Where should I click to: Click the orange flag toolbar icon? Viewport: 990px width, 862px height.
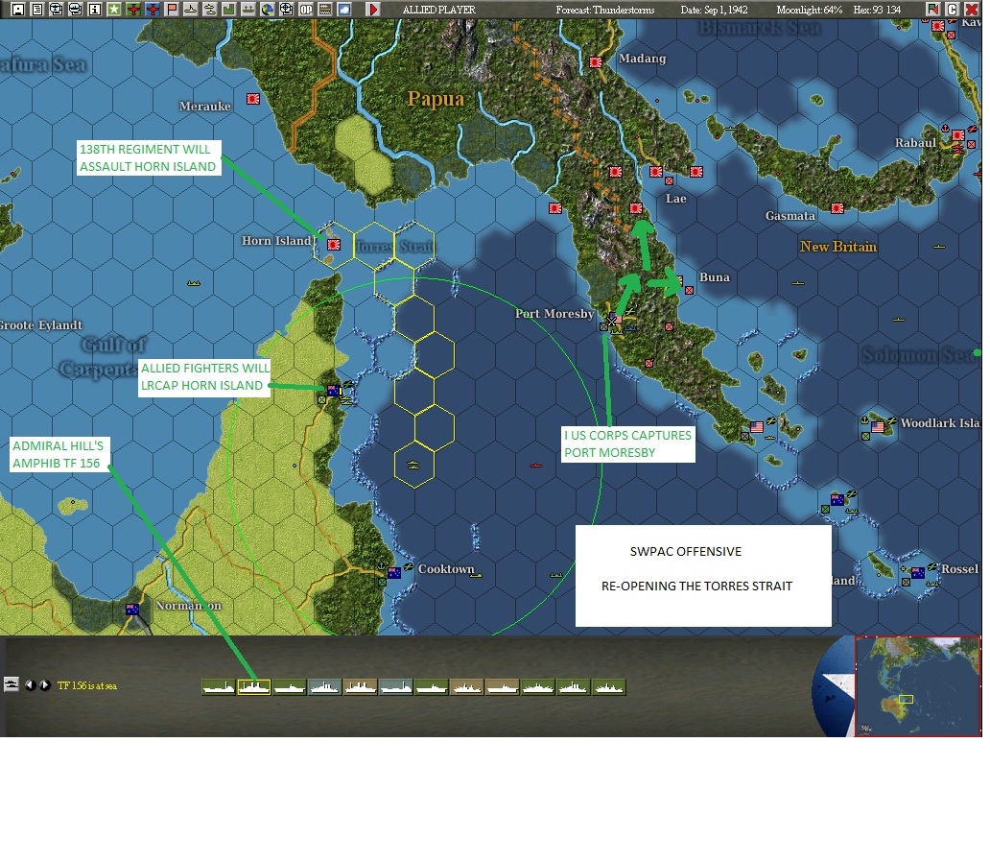point(172,9)
